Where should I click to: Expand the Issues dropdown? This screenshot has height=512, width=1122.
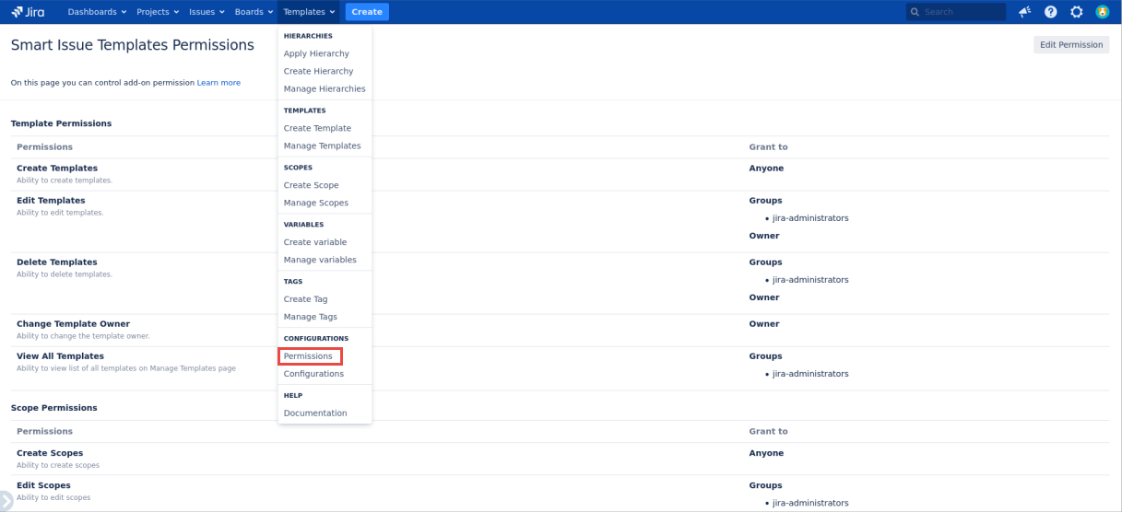[x=207, y=12]
